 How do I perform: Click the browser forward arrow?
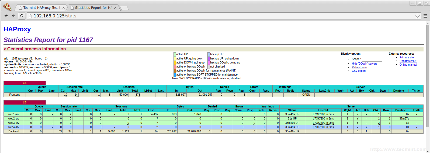click(13, 16)
